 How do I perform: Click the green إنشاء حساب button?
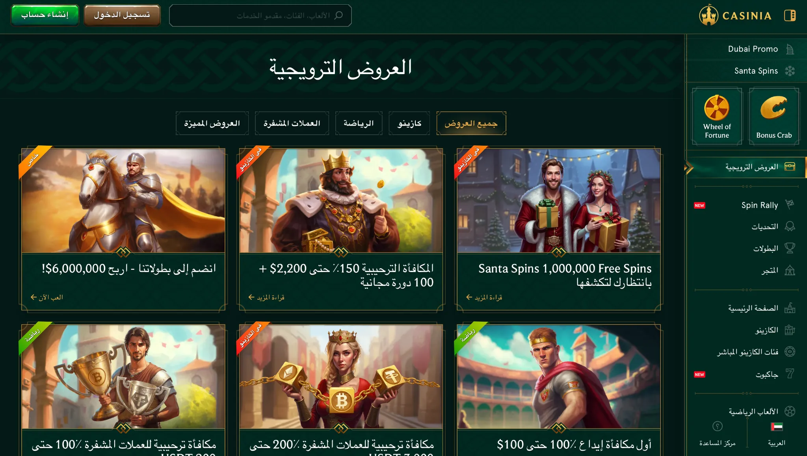(x=45, y=15)
